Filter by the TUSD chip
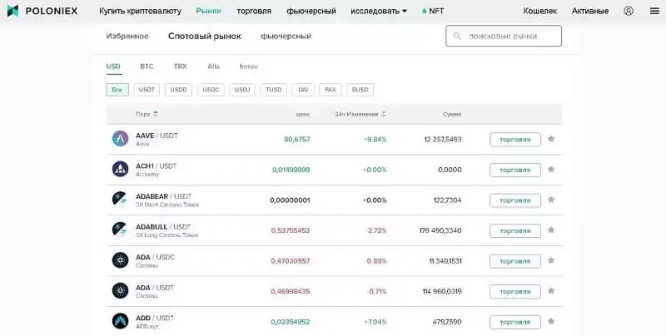Image resolution: width=666 pixels, height=336 pixels. (x=274, y=90)
